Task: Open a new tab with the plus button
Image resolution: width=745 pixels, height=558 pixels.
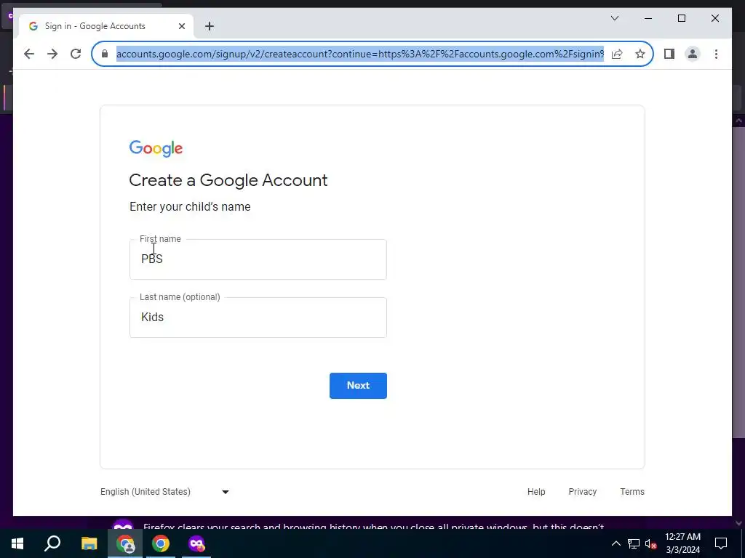Action: (210, 26)
